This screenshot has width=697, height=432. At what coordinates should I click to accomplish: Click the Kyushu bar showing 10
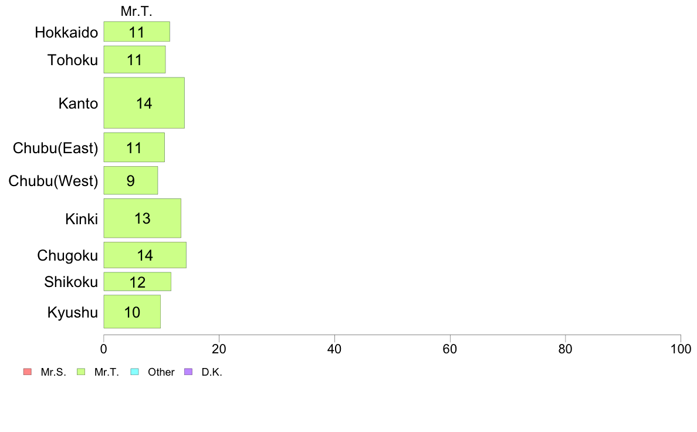pos(132,312)
